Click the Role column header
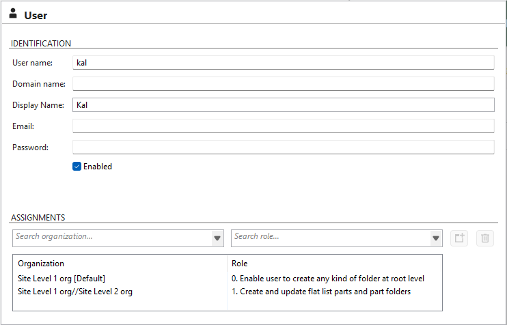 point(240,264)
